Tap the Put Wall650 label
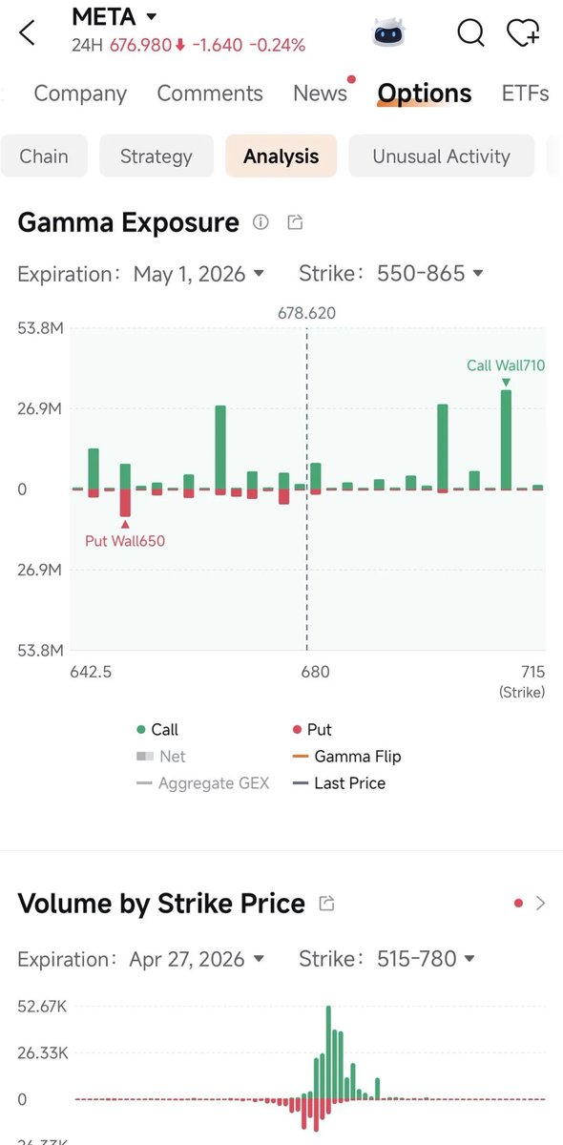The image size is (563, 1145). click(125, 541)
